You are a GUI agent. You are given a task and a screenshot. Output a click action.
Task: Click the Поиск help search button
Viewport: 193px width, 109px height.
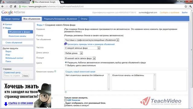[x=26, y=76]
